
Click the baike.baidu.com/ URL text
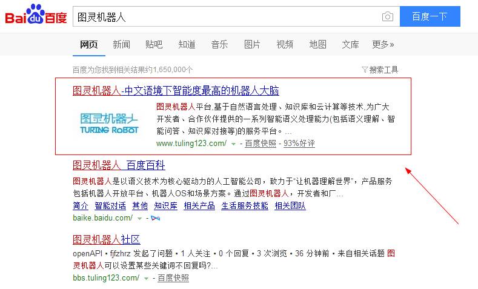[103, 218]
